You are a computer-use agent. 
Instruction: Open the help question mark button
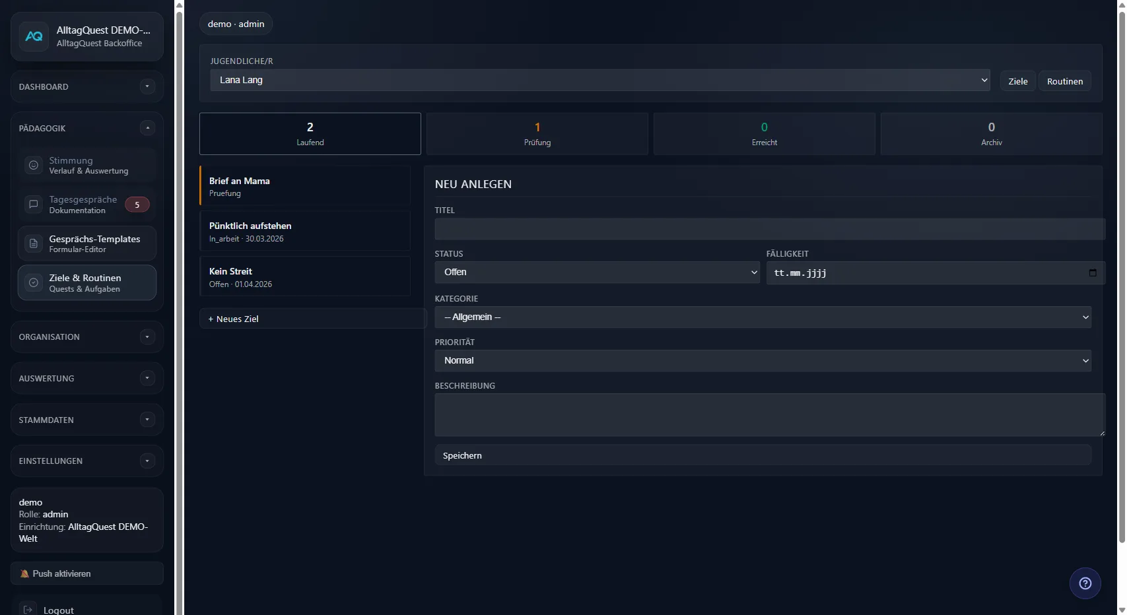(x=1085, y=583)
